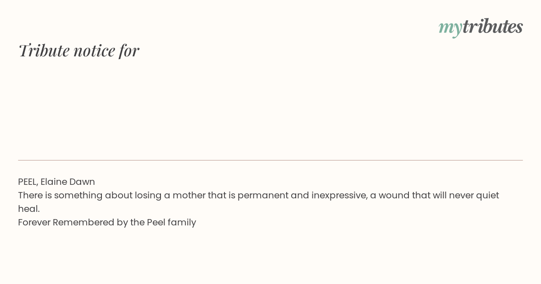Select the "Tribute notice for" heading
The width and height of the screenshot is (541, 284).
point(79,50)
